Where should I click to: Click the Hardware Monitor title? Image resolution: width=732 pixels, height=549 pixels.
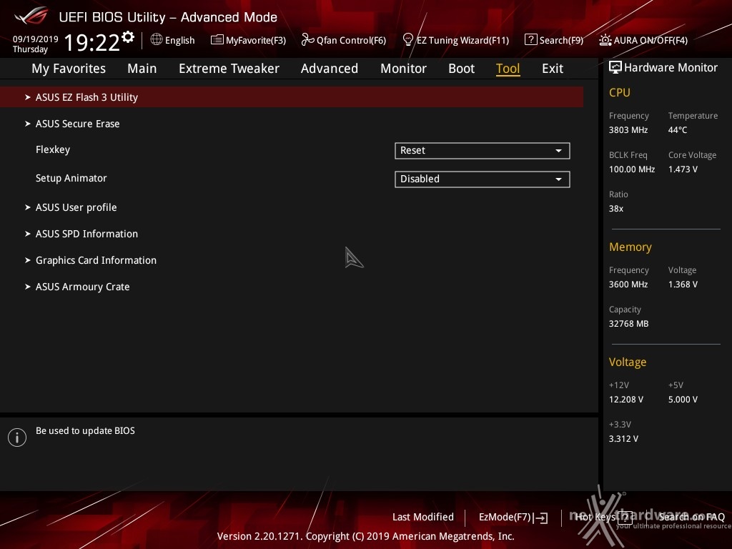click(x=671, y=68)
